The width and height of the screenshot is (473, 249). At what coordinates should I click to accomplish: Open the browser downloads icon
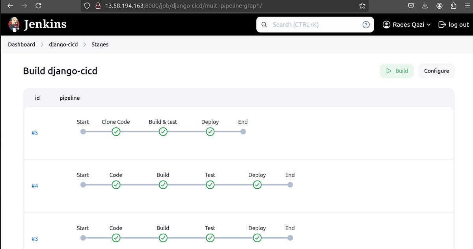coord(425,6)
